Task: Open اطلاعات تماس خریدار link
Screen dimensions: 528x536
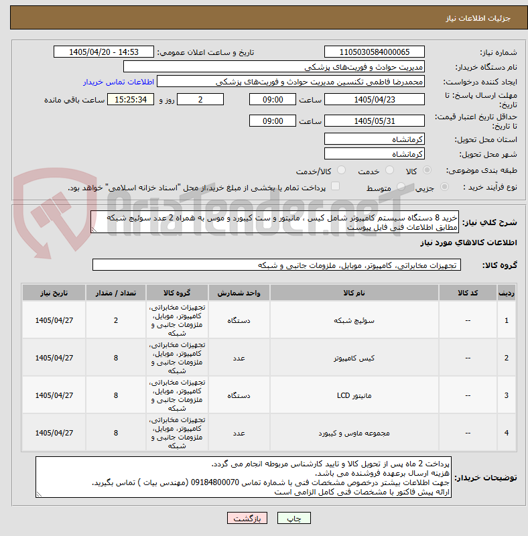Action: click(119, 82)
